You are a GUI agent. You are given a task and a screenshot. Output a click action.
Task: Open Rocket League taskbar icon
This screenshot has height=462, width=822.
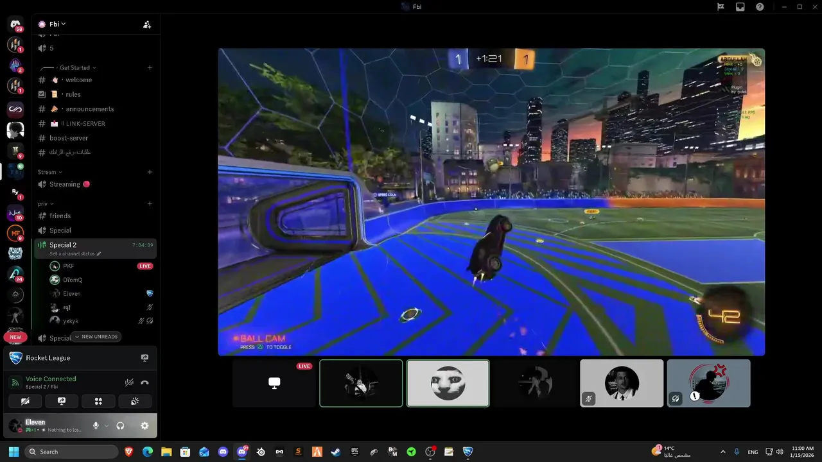(468, 452)
